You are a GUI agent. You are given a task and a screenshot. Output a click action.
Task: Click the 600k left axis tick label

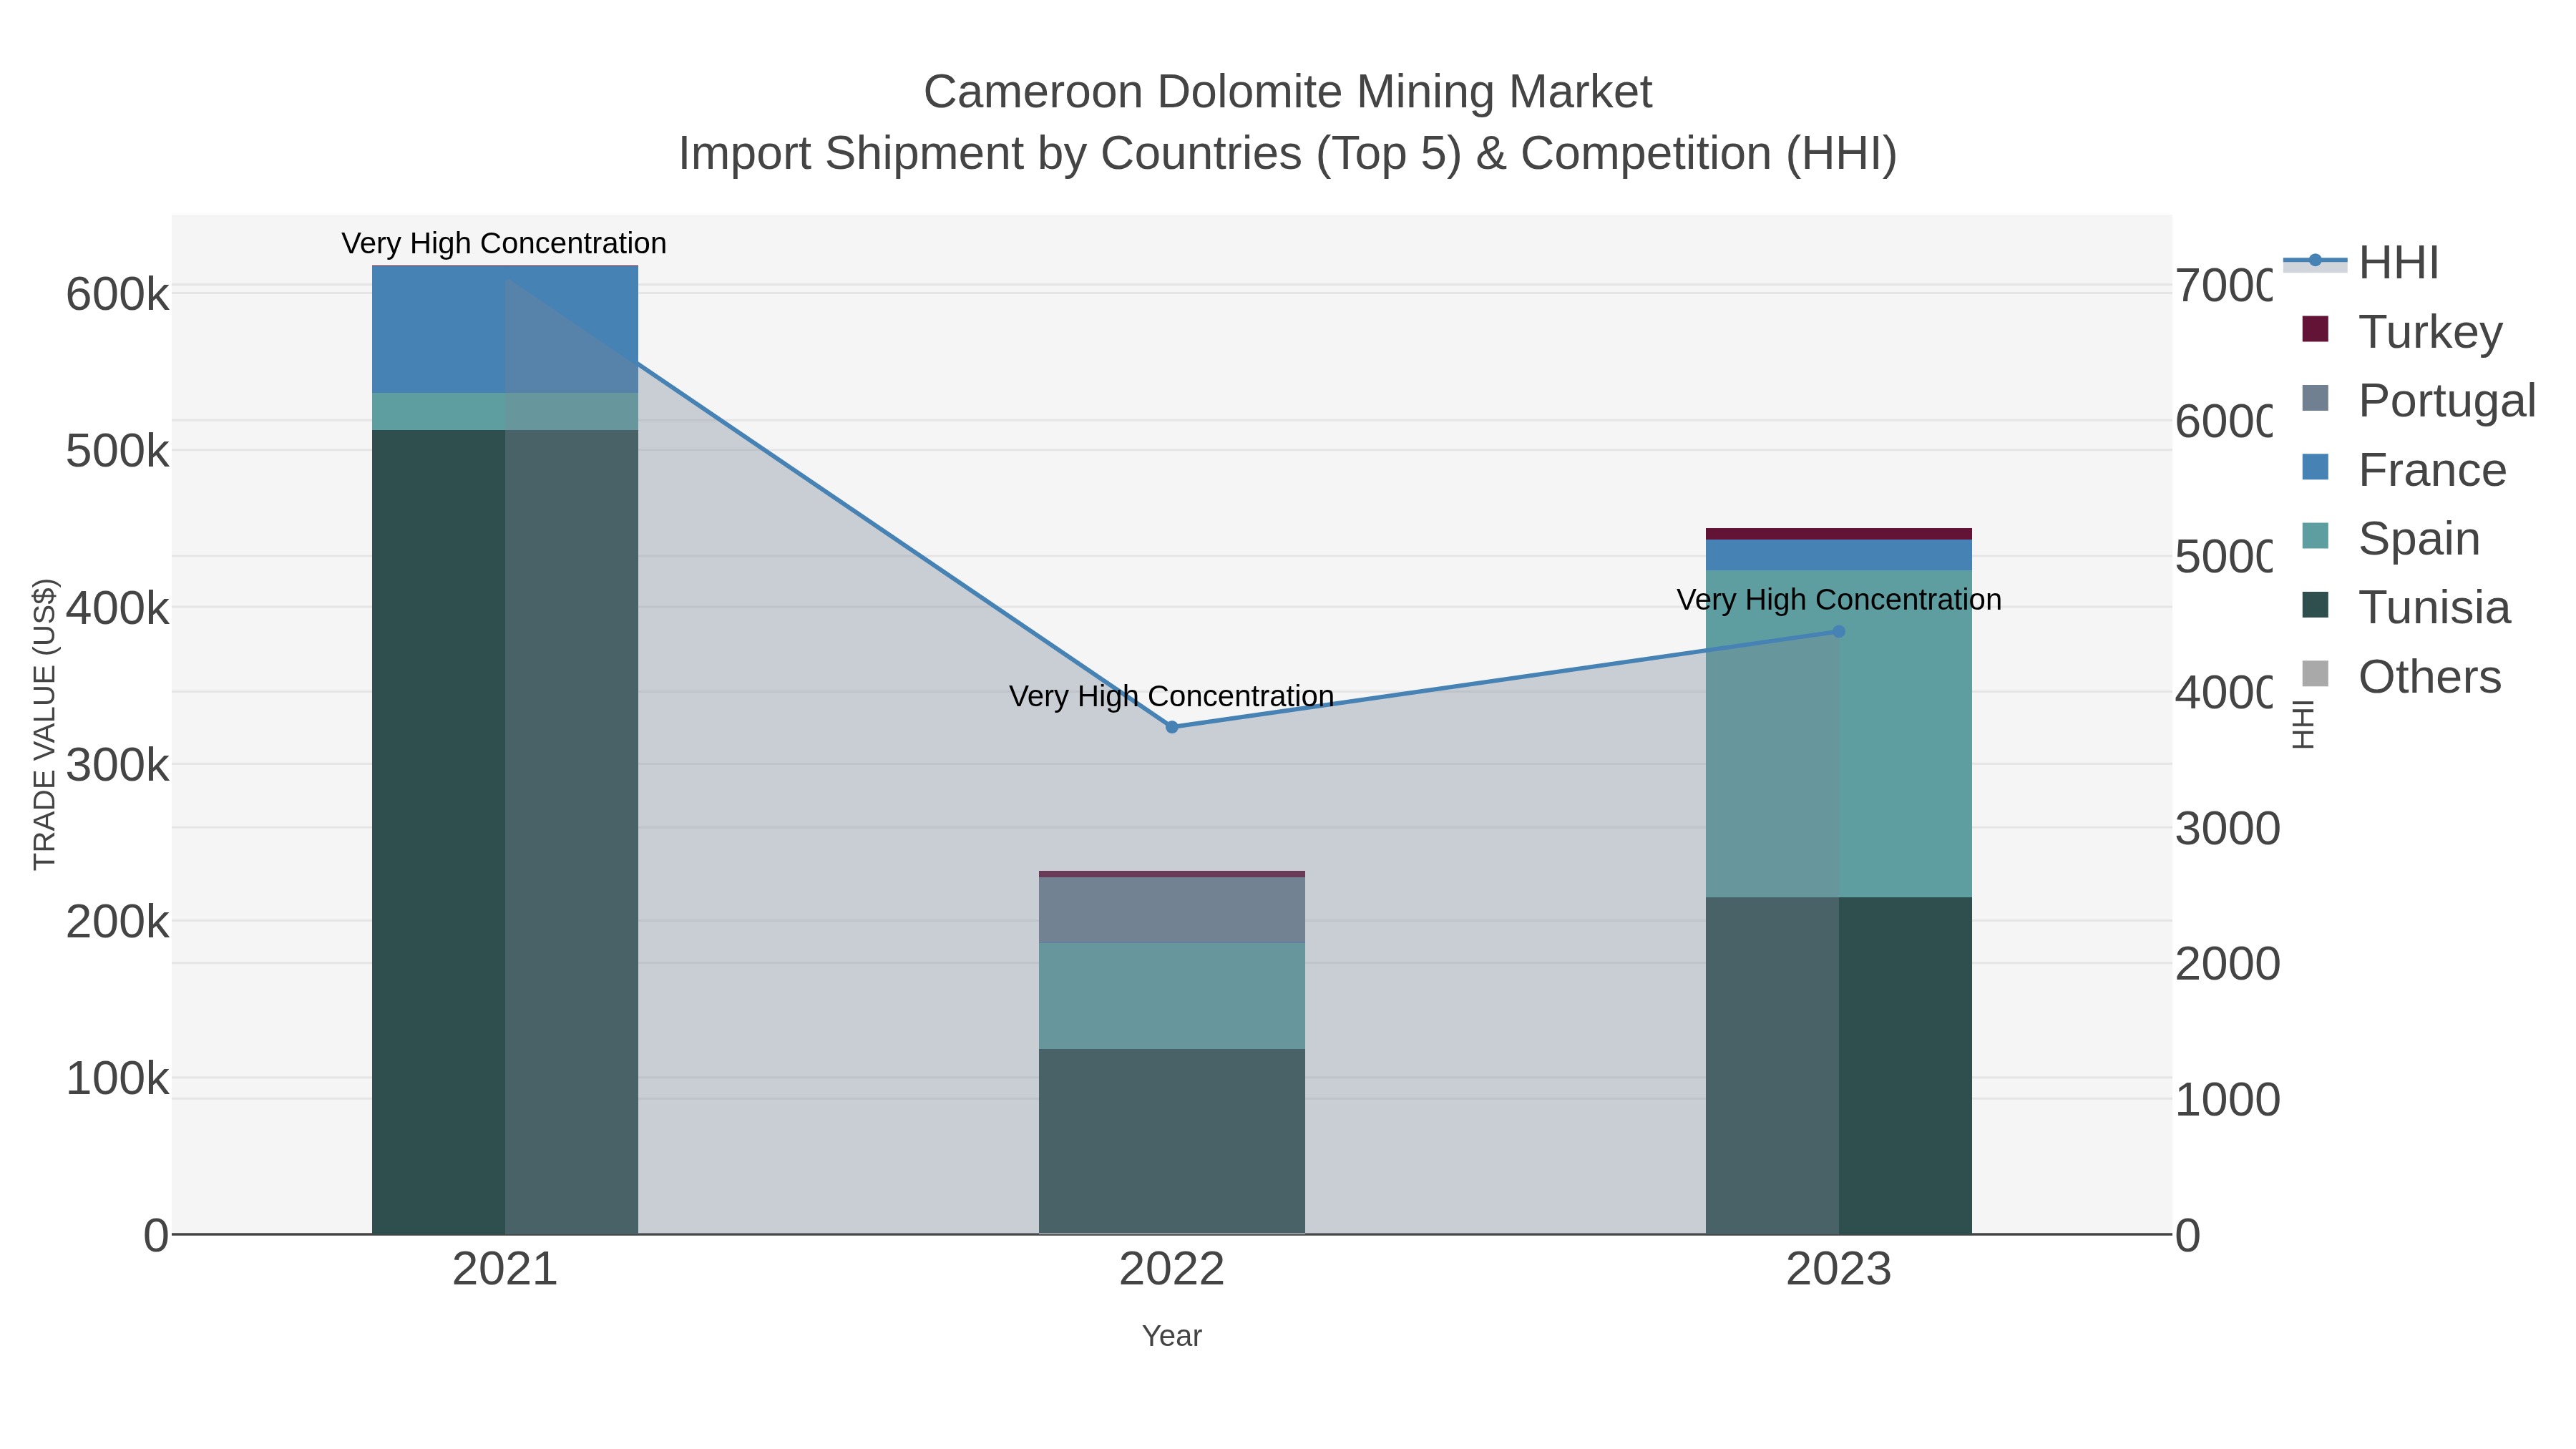click(118, 295)
